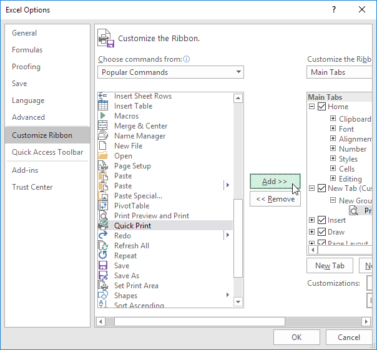This screenshot has width=377, height=350.
Task: Click the print preview icon under New Group
Action: coord(354,211)
